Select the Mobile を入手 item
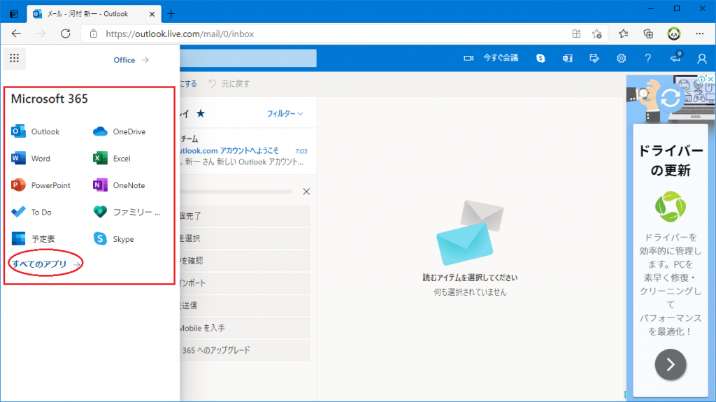716x402 pixels. pyautogui.click(x=244, y=328)
